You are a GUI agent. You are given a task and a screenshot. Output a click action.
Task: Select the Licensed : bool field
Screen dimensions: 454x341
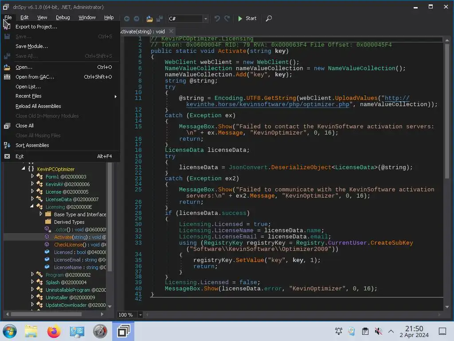click(x=80, y=252)
